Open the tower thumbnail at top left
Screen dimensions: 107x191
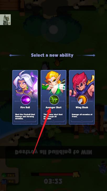5,19
